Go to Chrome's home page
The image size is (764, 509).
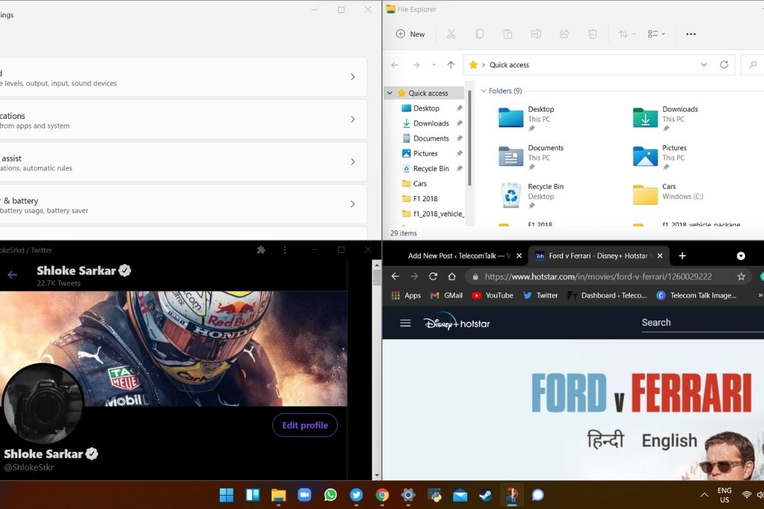pyautogui.click(x=452, y=276)
